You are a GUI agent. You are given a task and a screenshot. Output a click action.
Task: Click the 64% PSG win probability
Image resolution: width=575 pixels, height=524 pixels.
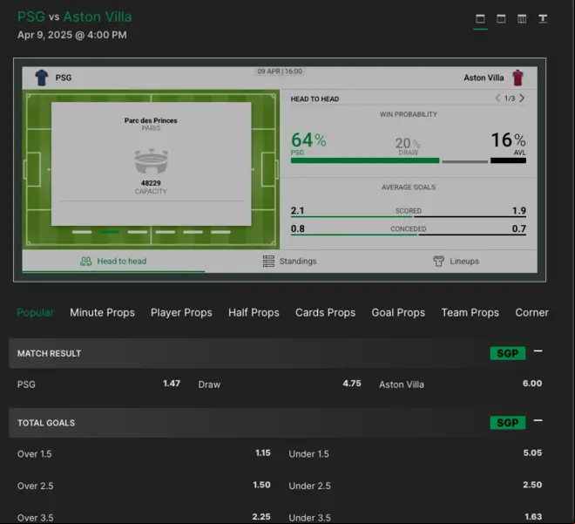[x=308, y=140]
